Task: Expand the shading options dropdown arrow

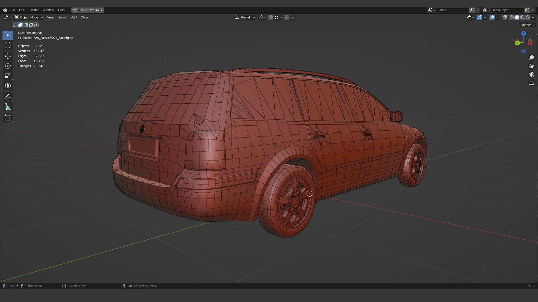Action: pyautogui.click(x=533, y=17)
